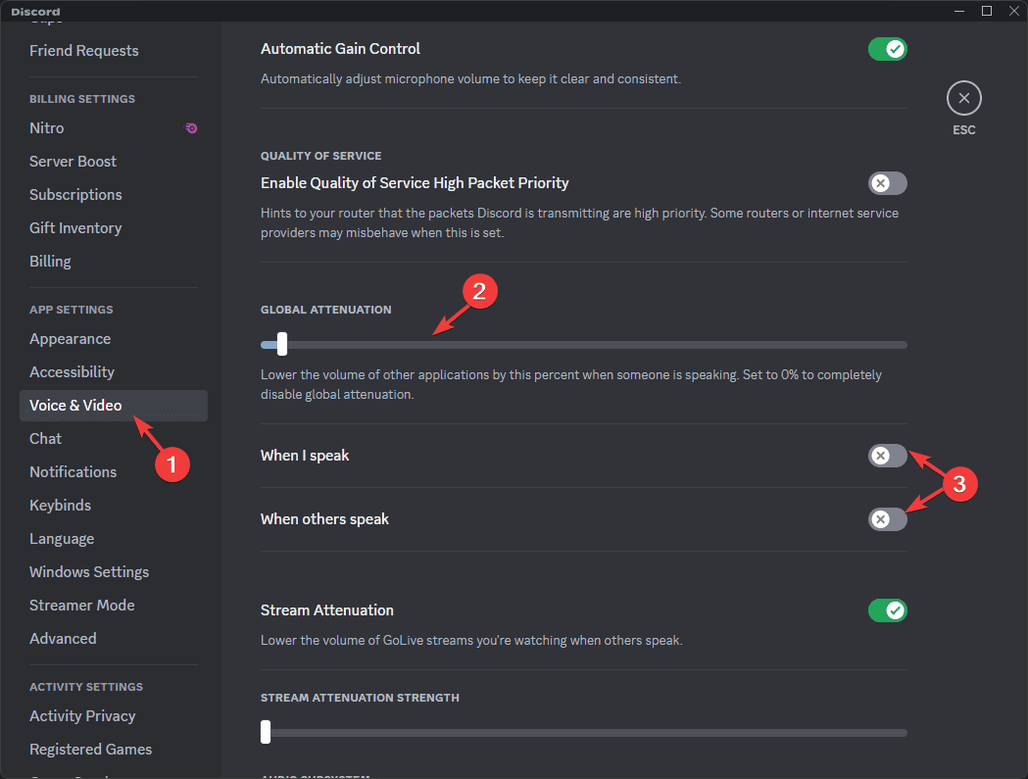Click the ESC close icon
This screenshot has width=1028, height=779.
(963, 98)
